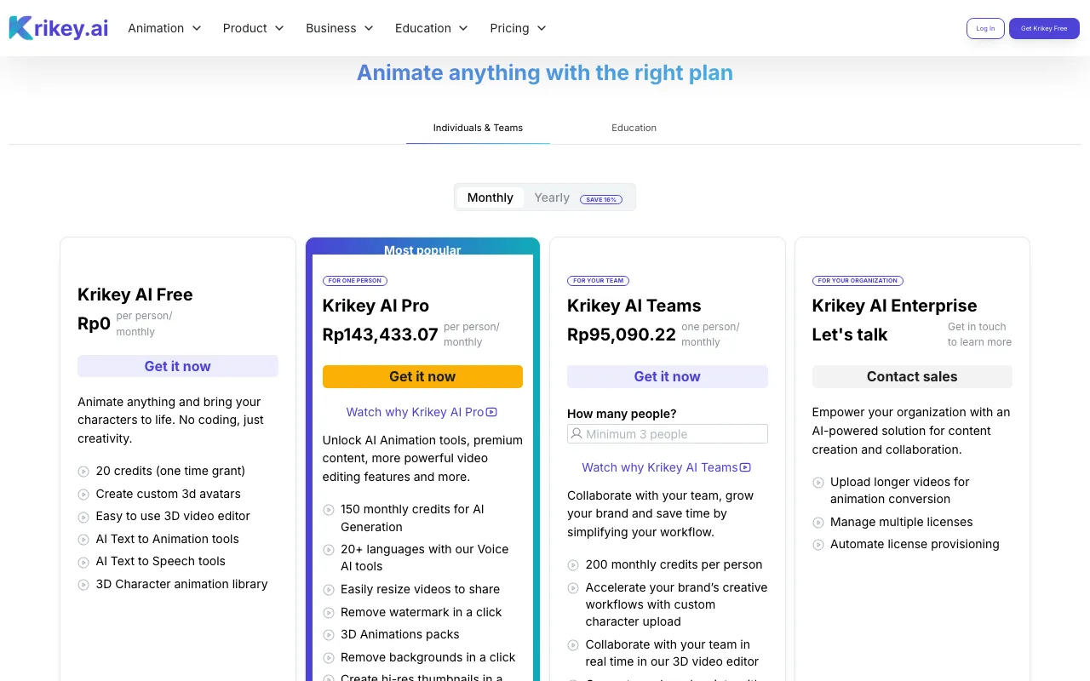Open Watch why Krikey AI Teams link

point(666,467)
